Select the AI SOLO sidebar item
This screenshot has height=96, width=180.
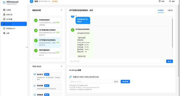pyautogui.click(x=14, y=24)
